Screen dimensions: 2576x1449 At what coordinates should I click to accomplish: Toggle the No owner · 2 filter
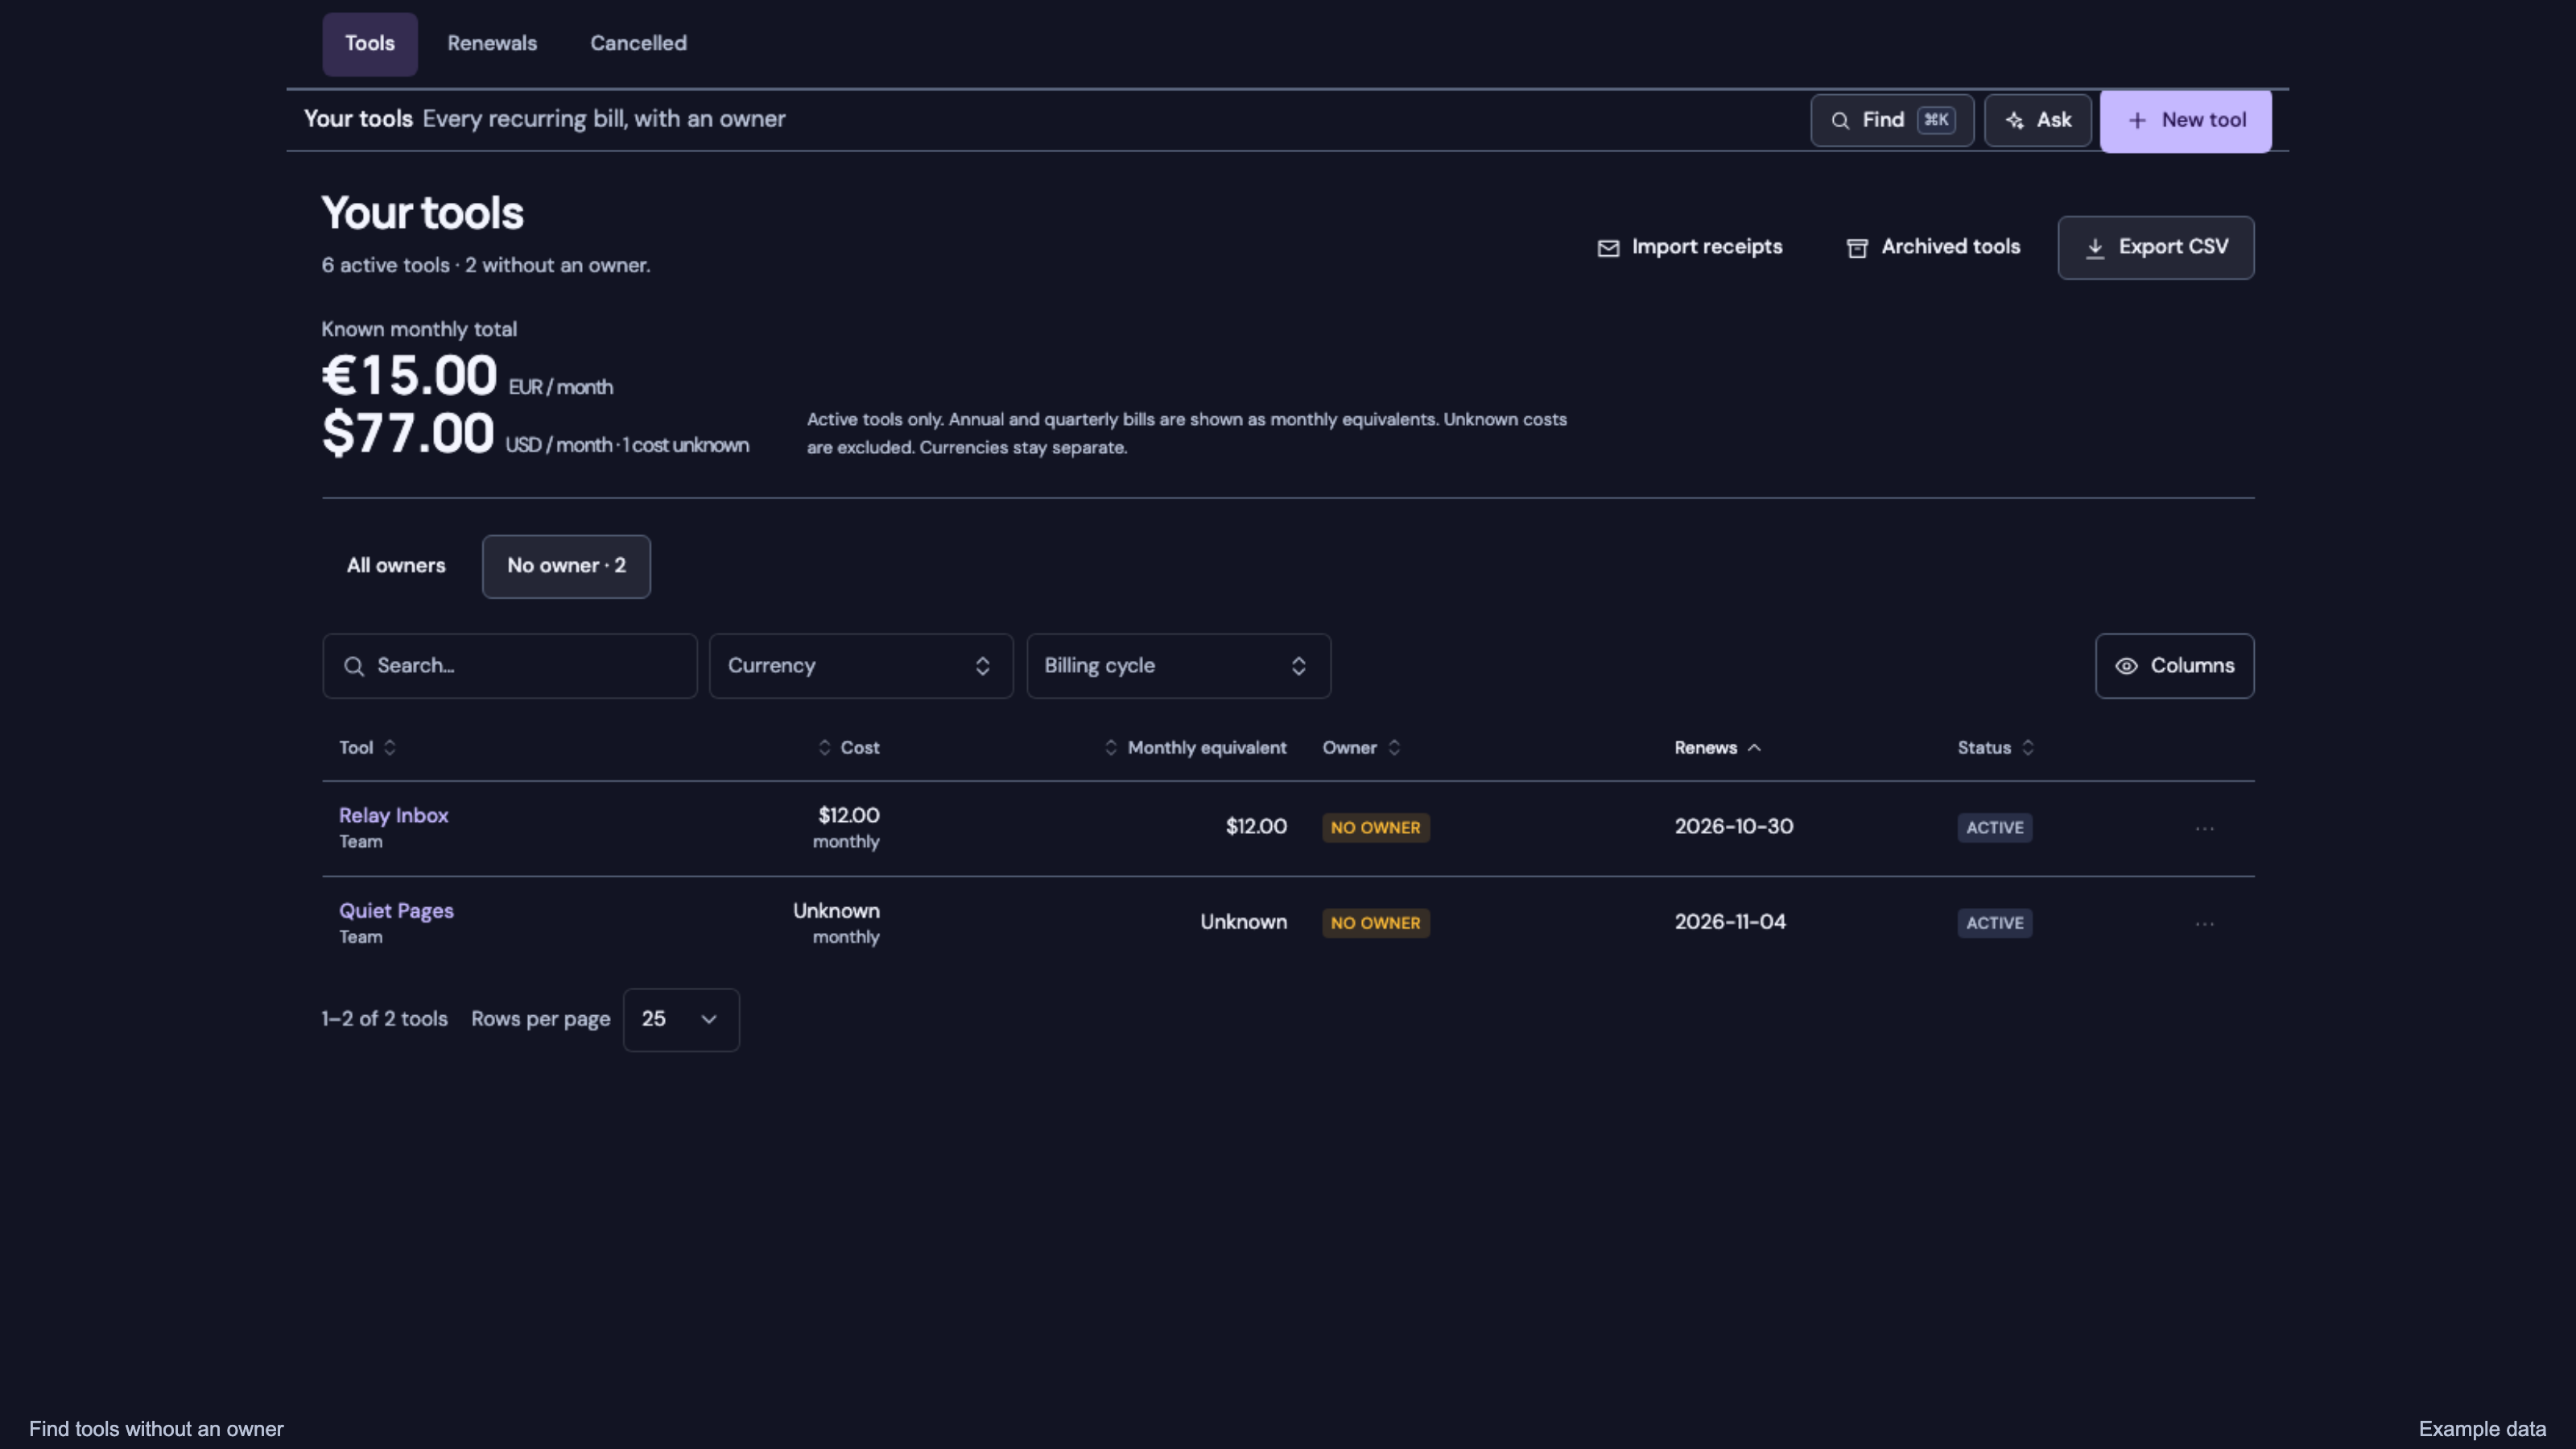point(566,566)
